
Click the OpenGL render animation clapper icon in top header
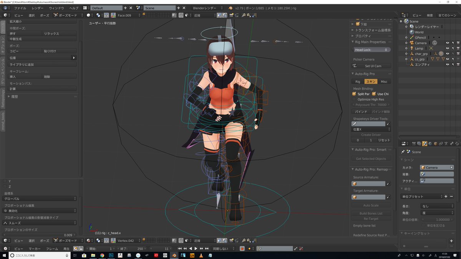click(237, 15)
